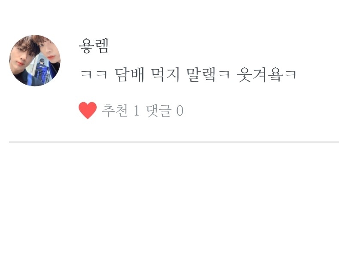Open the 댓글 0 replies link
The image size is (339, 254).
pos(165,110)
